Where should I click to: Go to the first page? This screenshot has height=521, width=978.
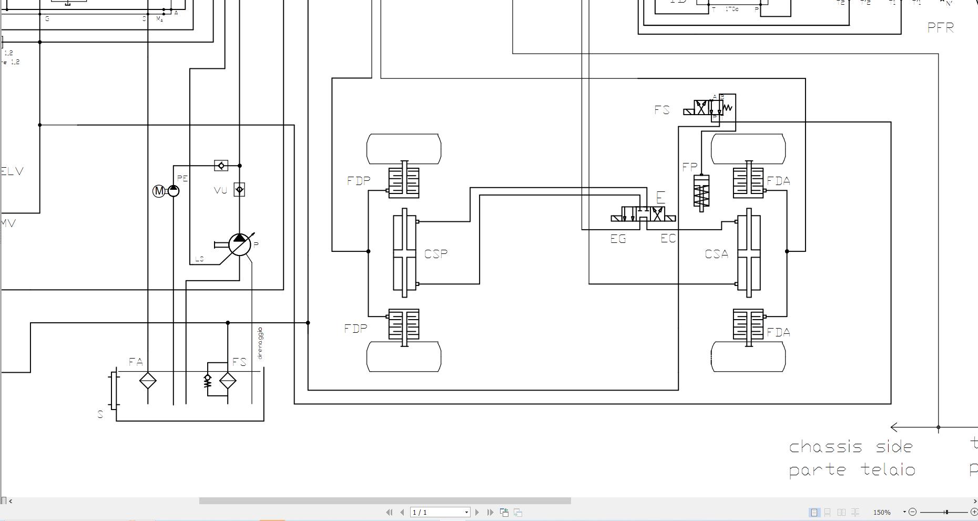[389, 512]
